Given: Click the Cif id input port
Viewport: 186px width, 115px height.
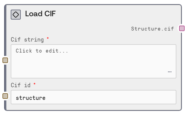Looking at the screenshot, I should (5, 96).
